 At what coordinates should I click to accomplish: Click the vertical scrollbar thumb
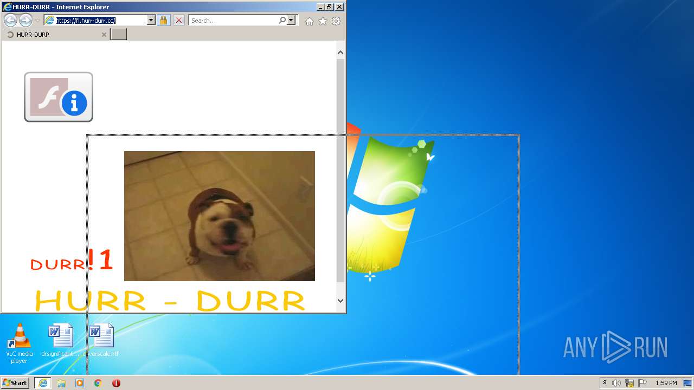[340, 171]
